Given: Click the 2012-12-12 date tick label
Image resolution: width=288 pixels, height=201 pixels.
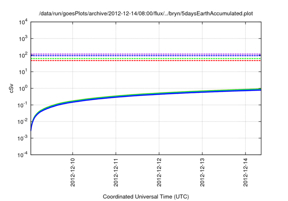Looking at the screenshot, I should (x=159, y=173).
